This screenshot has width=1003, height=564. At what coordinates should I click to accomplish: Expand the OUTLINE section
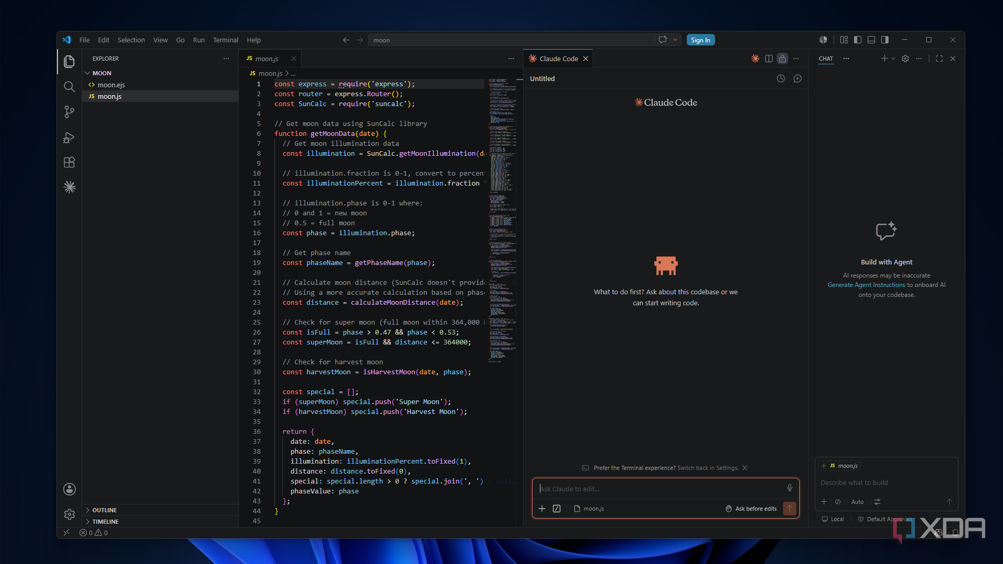[160, 510]
